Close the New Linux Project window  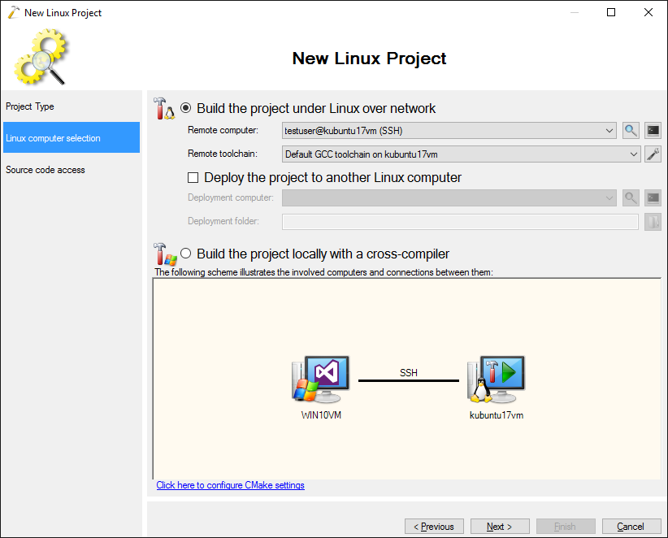click(648, 12)
